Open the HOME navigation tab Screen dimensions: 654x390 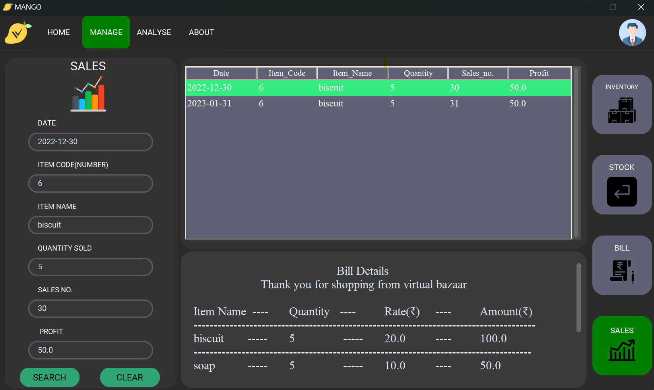pyautogui.click(x=58, y=32)
